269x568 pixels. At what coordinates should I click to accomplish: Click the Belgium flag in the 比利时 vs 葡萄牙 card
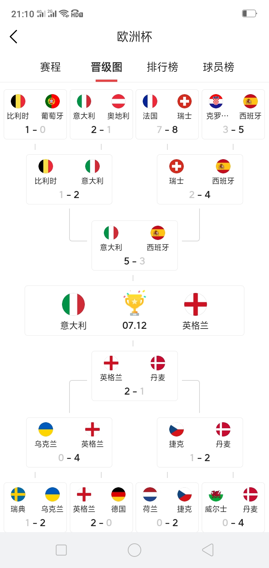pyautogui.click(x=18, y=101)
